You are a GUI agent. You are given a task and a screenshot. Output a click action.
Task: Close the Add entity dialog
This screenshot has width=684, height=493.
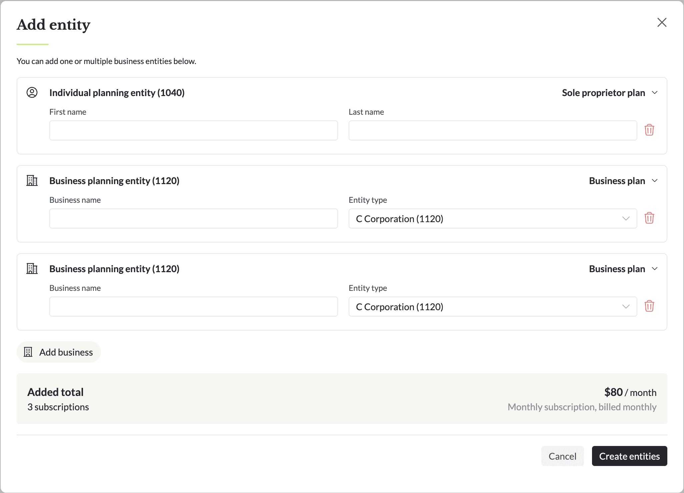(662, 23)
